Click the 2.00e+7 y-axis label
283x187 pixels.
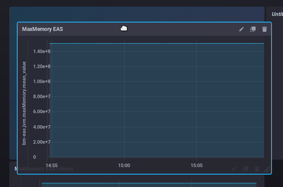click(41, 142)
